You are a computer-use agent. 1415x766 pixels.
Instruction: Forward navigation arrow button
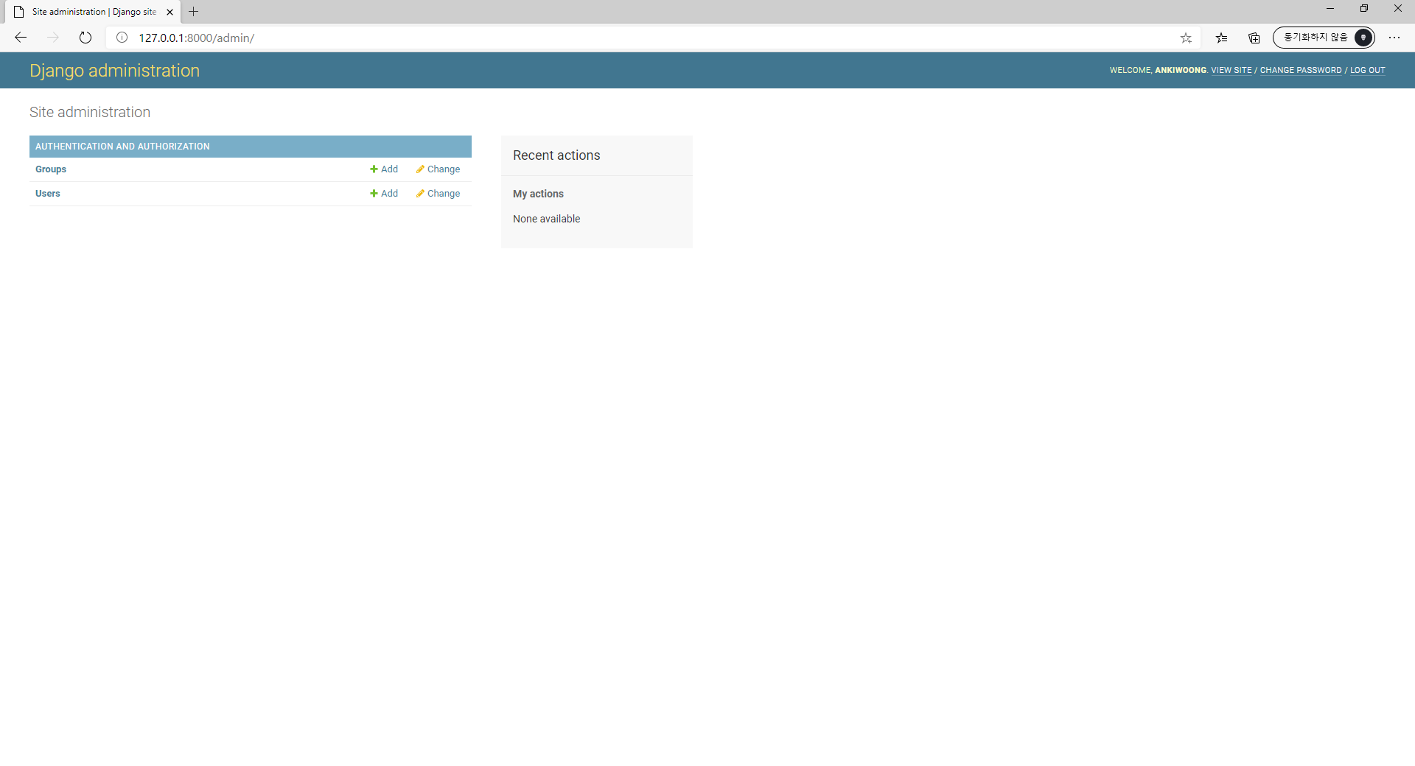[x=53, y=38]
